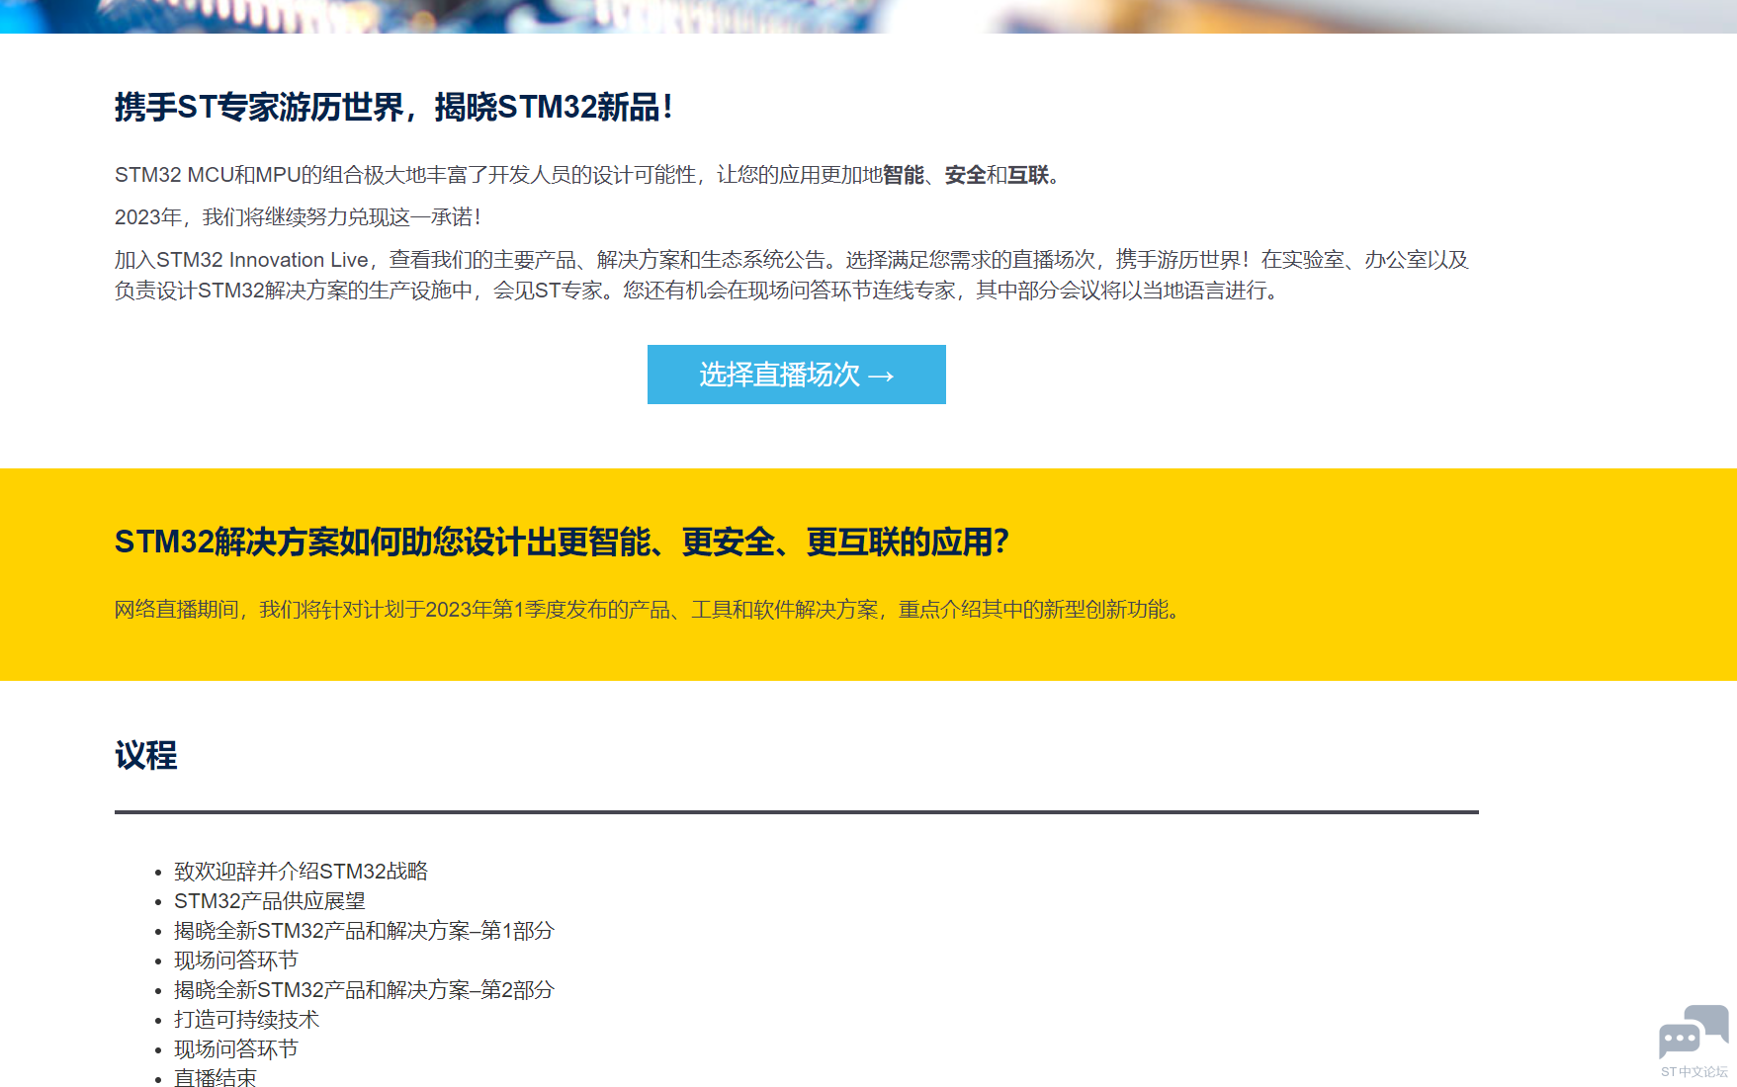1737x1087 pixels.
Task: Select agenda item 揭晓全新STM32产品和解决方案–第1部分
Action: pyautogui.click(x=364, y=930)
